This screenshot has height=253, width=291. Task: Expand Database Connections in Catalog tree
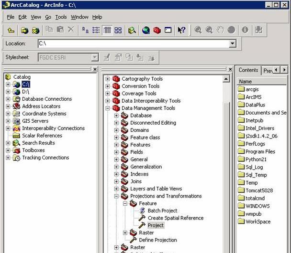8,99
